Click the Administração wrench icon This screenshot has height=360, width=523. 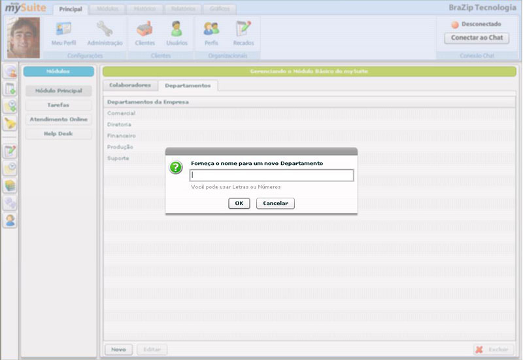pyautogui.click(x=105, y=30)
